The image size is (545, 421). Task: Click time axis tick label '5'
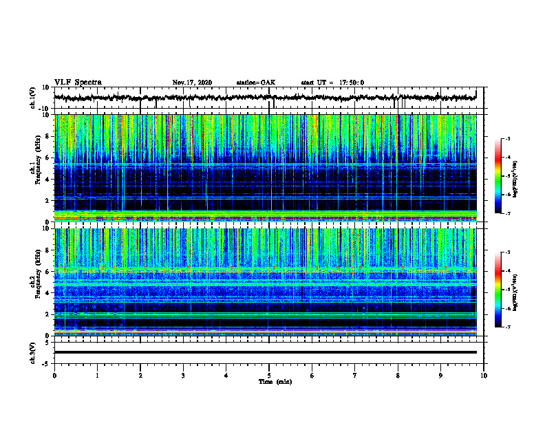coord(269,376)
